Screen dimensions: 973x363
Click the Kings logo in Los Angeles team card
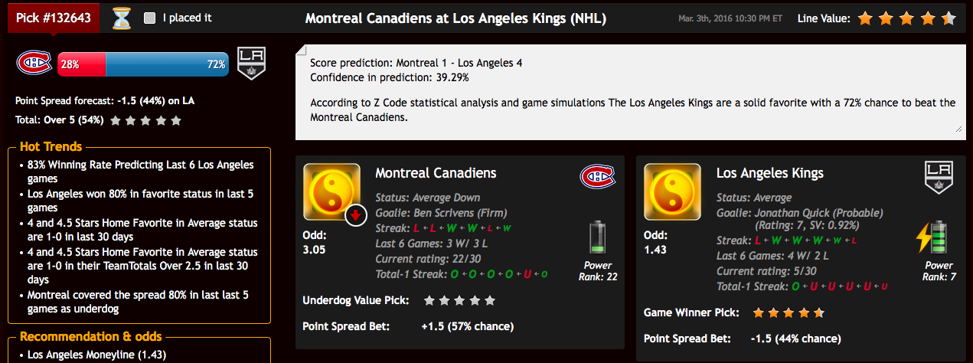point(939,178)
